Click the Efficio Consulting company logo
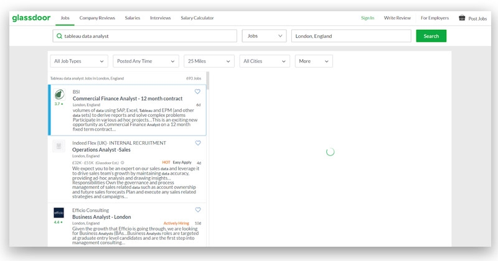This screenshot has width=498, height=261. [x=59, y=213]
